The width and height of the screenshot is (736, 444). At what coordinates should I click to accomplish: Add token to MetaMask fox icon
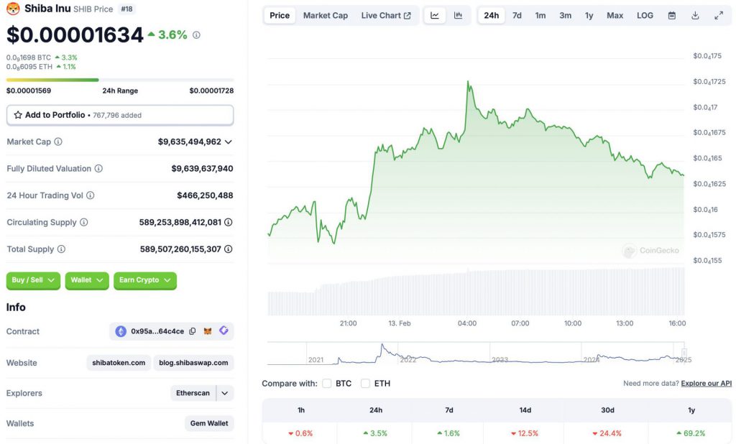208,331
